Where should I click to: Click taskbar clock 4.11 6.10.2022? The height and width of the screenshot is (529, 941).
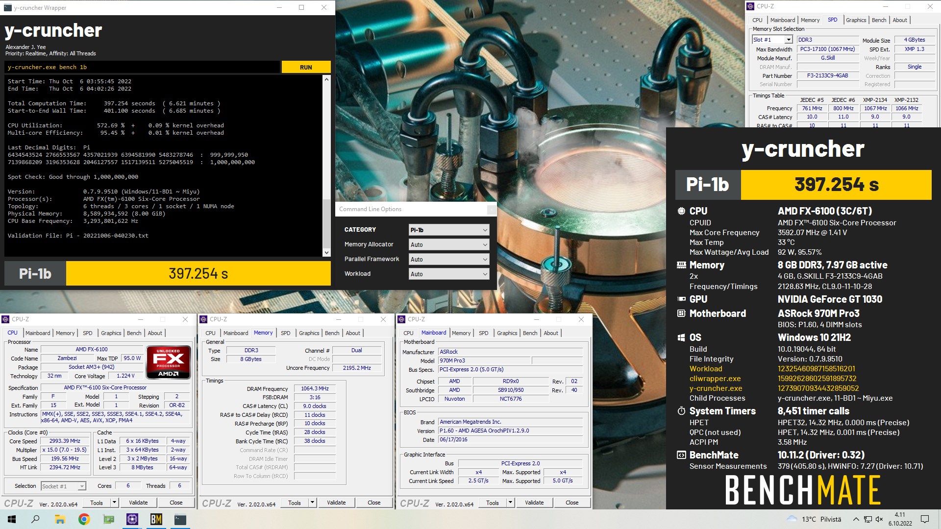(x=900, y=519)
